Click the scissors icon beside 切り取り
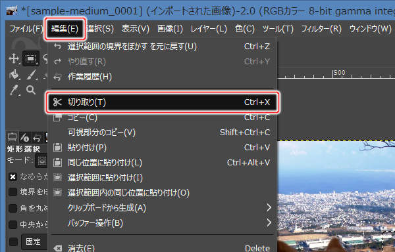This screenshot has height=252, width=395. 57,102
